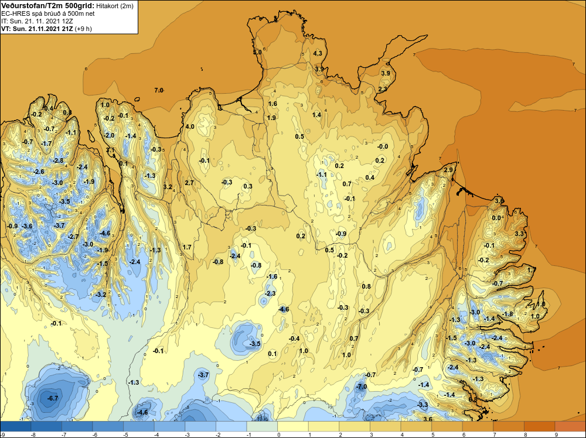This screenshot has width=586, height=438.
Task: Click the -3.5 value inside the central blue patch
Action: pos(254,344)
